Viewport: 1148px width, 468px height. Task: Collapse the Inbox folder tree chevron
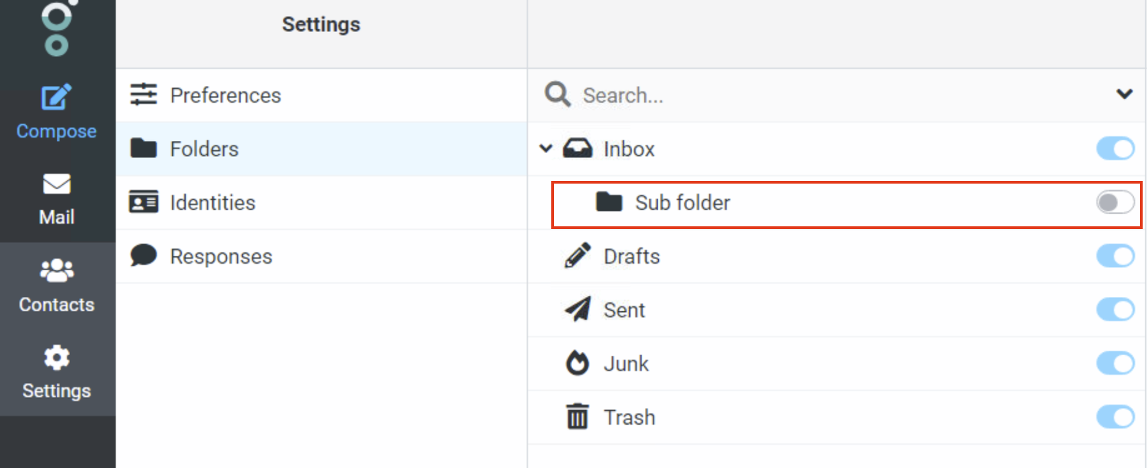coord(546,148)
